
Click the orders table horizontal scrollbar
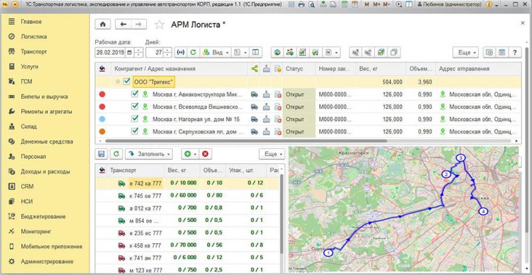[x=245, y=141]
